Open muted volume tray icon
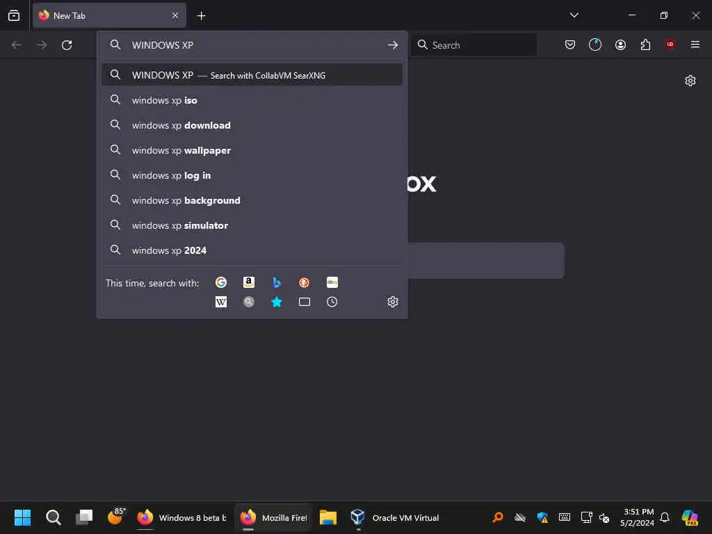 click(604, 517)
